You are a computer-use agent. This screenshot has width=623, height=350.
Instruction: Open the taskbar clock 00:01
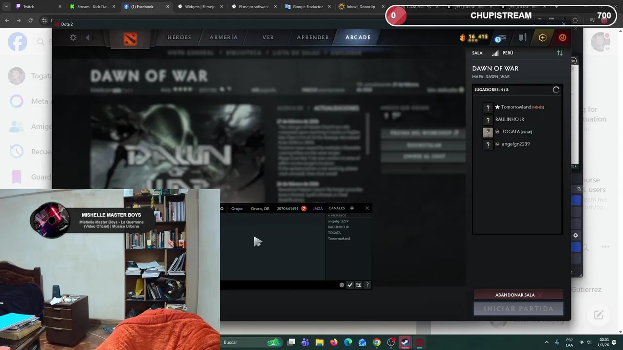tap(604, 342)
